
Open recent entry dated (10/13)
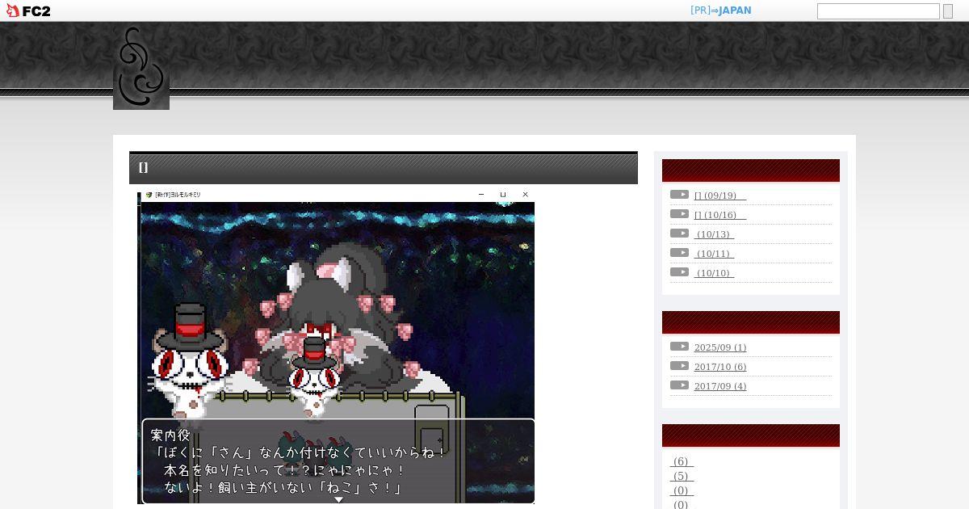(x=714, y=234)
